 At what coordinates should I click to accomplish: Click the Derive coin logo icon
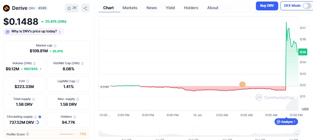click(6, 8)
